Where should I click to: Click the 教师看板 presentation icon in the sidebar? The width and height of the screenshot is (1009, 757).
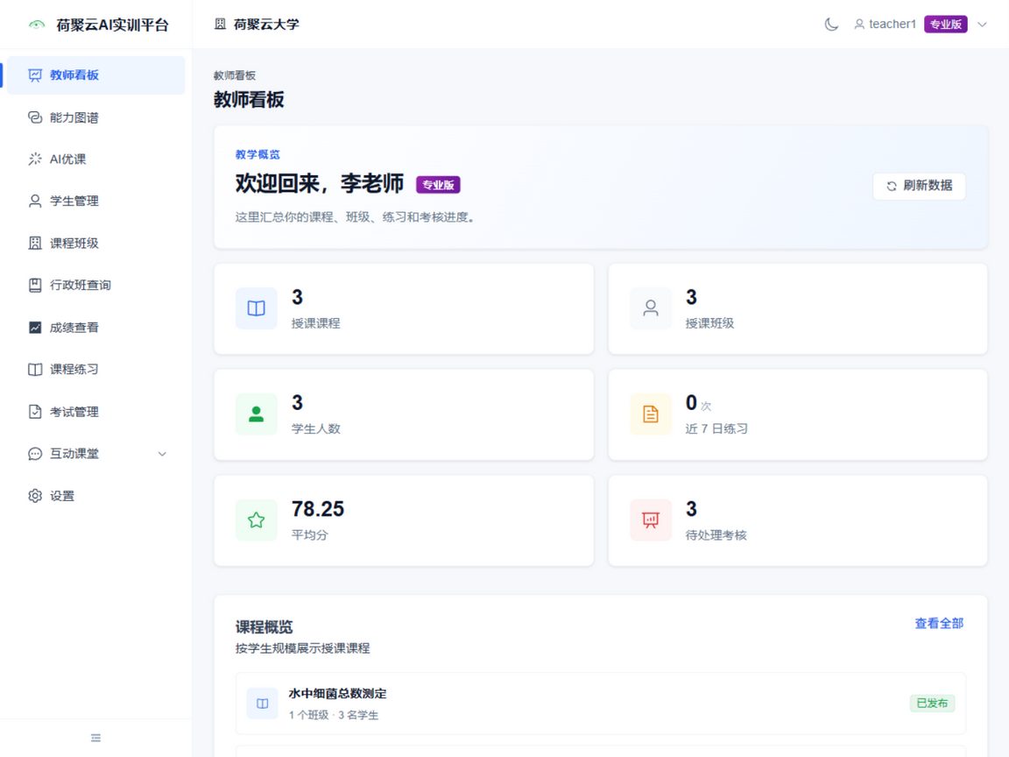point(35,75)
